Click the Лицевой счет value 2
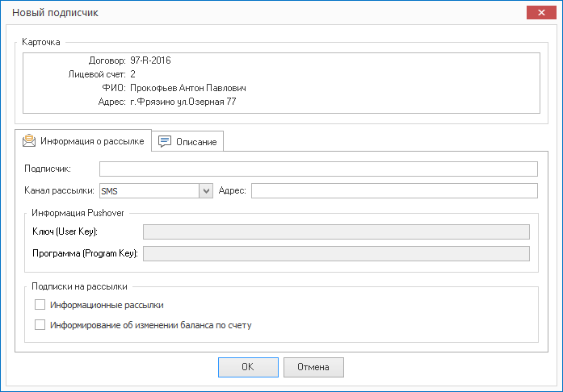Image resolution: width=563 pixels, height=392 pixels. (x=132, y=74)
